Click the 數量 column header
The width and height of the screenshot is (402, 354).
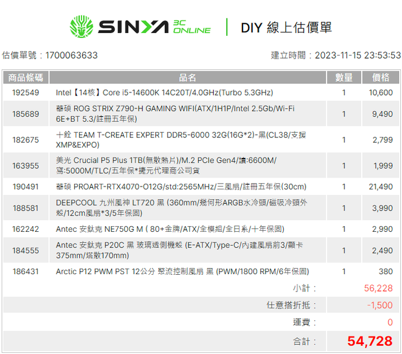[344, 78]
